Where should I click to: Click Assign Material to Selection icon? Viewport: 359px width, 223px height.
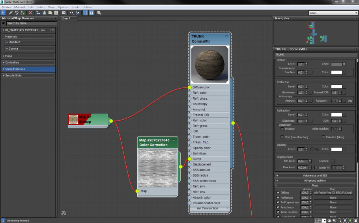coord(22,13)
